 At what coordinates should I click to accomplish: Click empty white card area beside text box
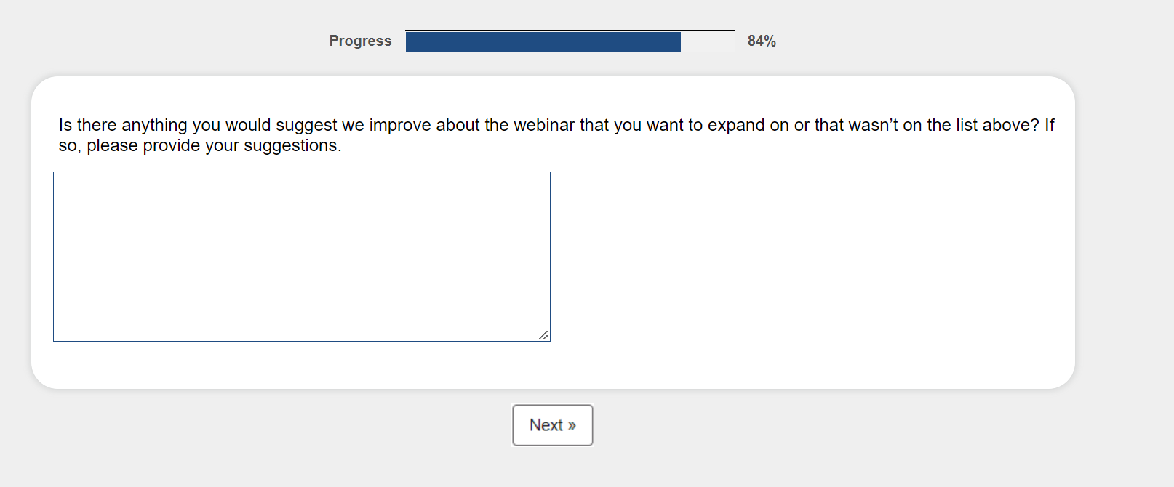[800, 262]
